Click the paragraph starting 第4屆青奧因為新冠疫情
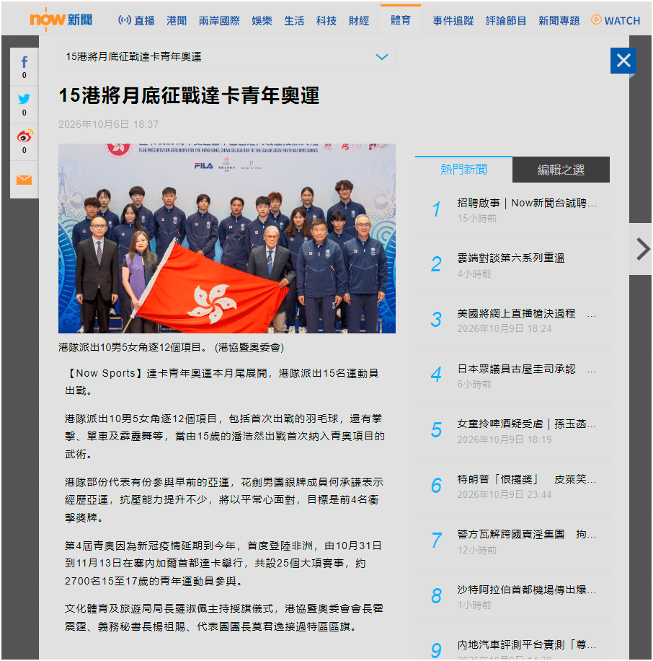 click(223, 564)
